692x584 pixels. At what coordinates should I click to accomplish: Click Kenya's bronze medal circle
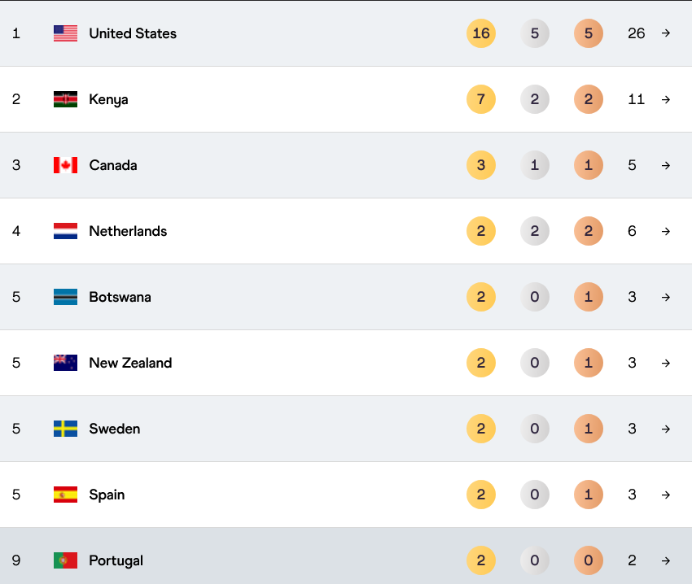pos(589,99)
